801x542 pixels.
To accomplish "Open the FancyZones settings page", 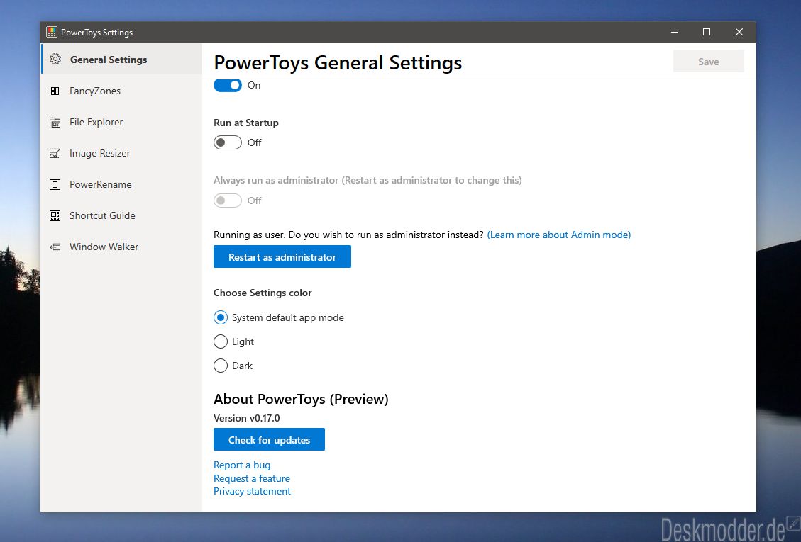I will (121, 91).
